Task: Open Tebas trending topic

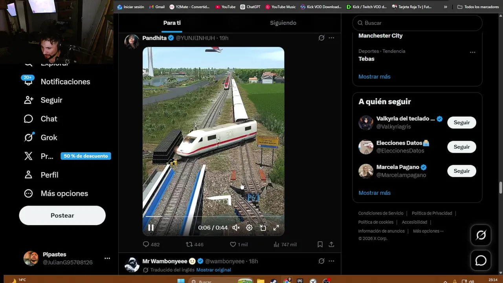Action: [x=366, y=59]
